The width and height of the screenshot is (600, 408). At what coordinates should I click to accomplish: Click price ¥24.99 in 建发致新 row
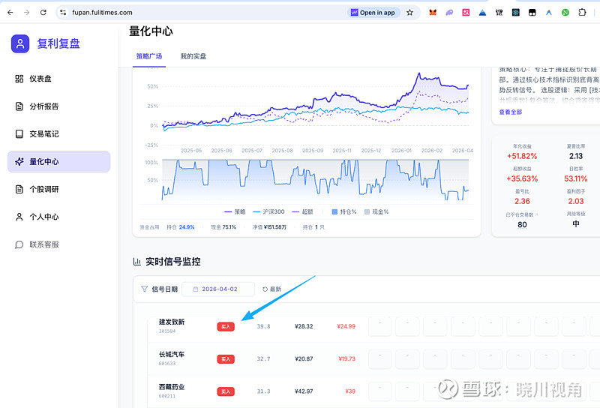tap(346, 326)
